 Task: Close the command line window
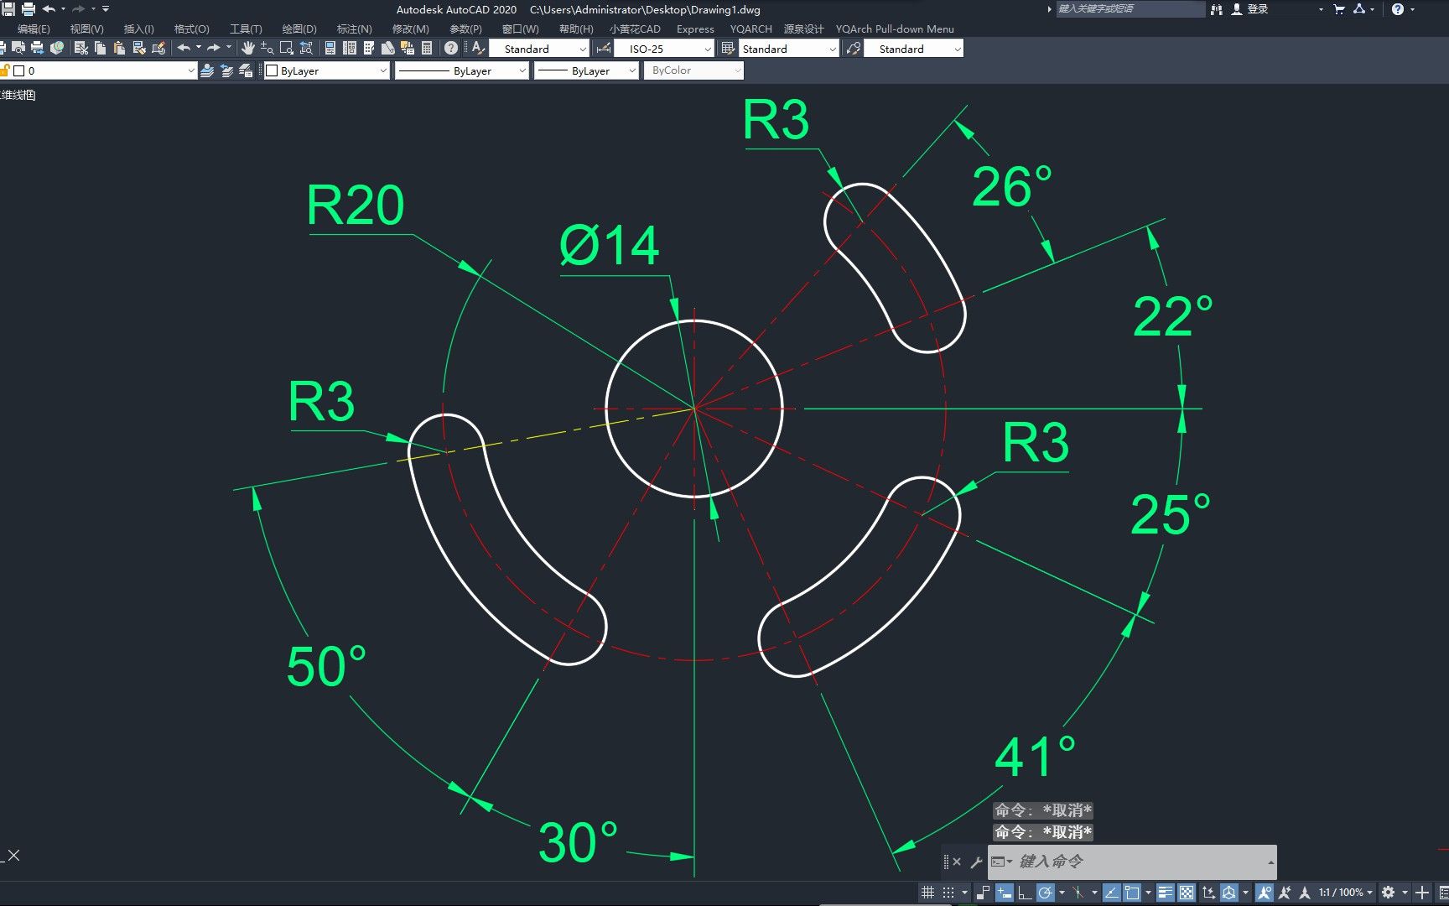click(957, 862)
